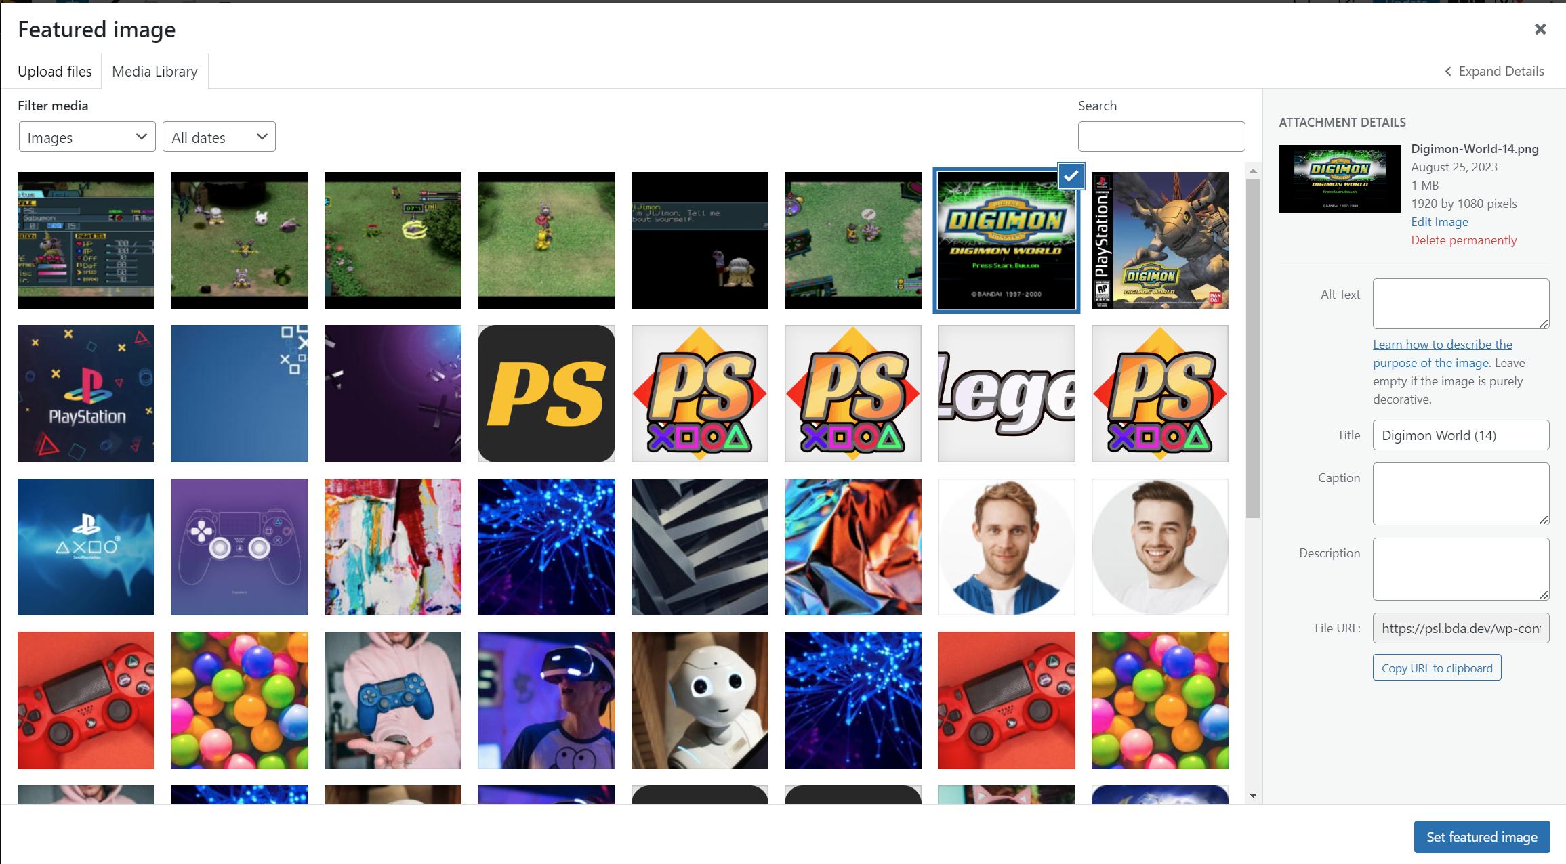The width and height of the screenshot is (1566, 864).
Task: Select the striped dark architecture thumbnail
Action: pyautogui.click(x=699, y=547)
